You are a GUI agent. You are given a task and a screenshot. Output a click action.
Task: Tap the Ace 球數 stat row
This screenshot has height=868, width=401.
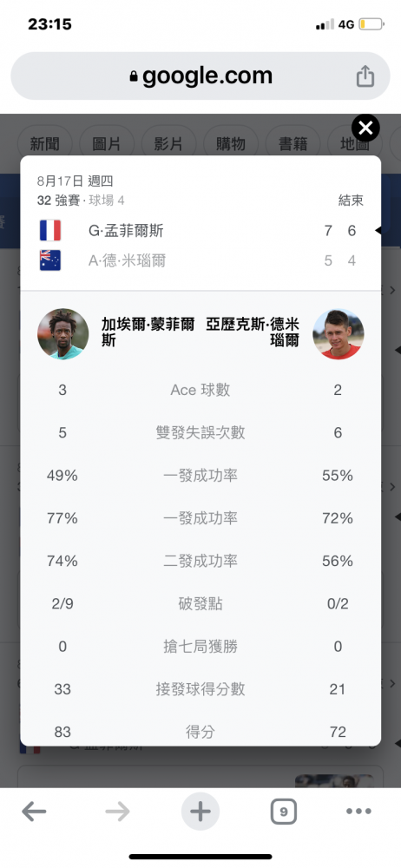(200, 391)
